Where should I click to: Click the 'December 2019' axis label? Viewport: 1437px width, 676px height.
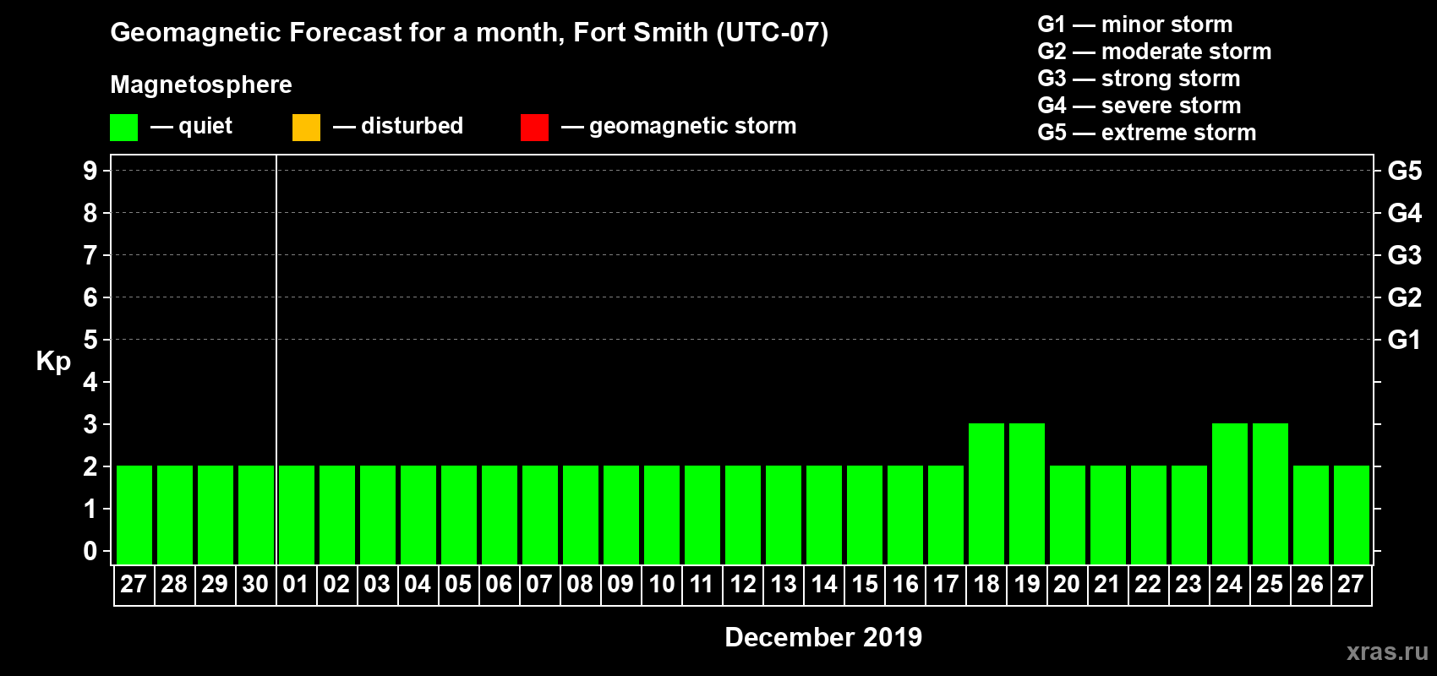(x=823, y=637)
